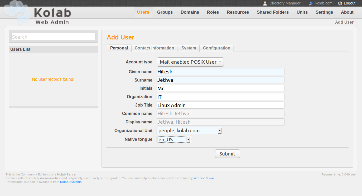Expand the Native tongue dropdown
362x196 pixels.
(173, 139)
